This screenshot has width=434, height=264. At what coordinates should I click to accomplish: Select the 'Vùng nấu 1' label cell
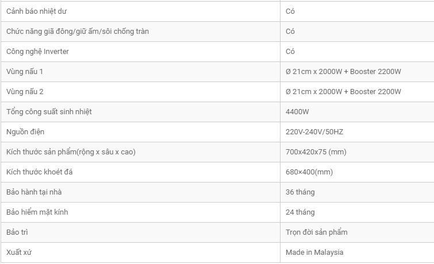pyautogui.click(x=25, y=72)
